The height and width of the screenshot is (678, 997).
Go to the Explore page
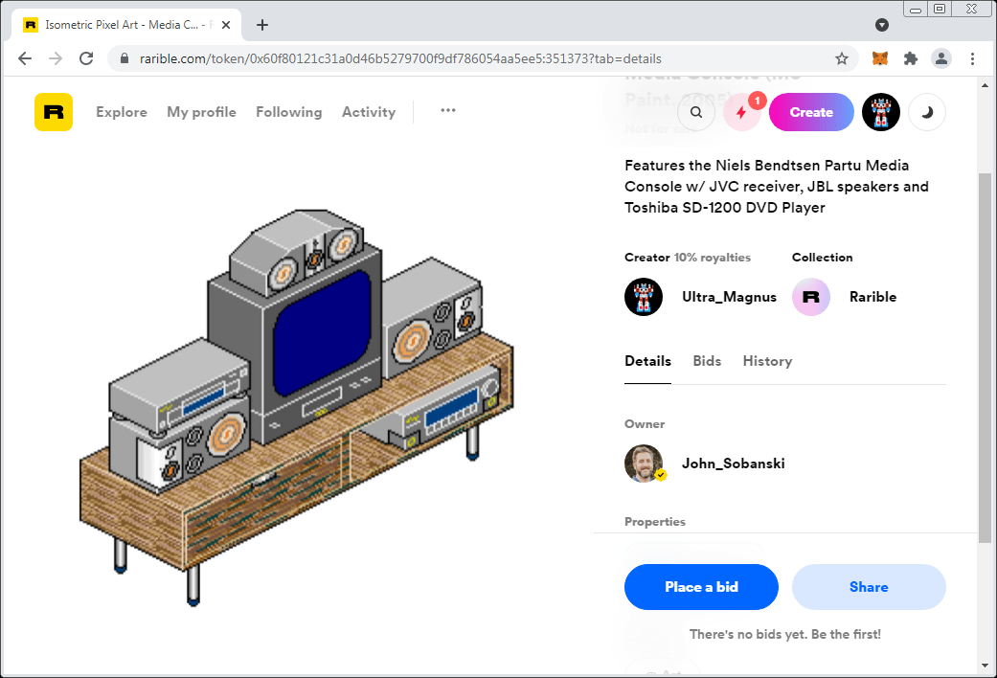pyautogui.click(x=122, y=112)
